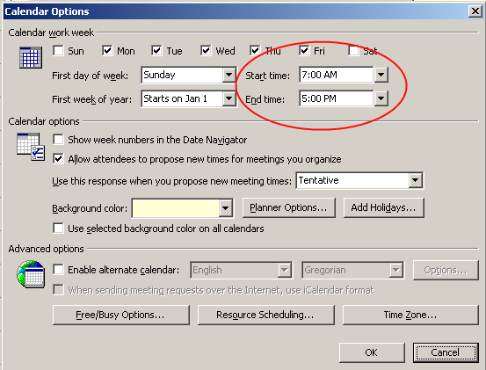Open the Start time dropdown arrow
The image size is (486, 370).
click(381, 75)
